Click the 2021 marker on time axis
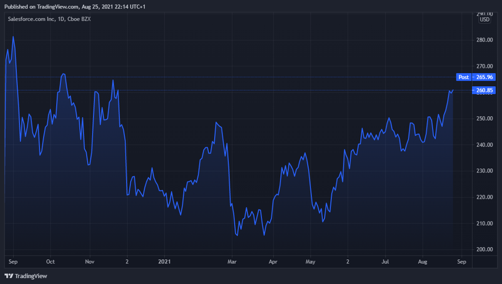 click(164, 261)
